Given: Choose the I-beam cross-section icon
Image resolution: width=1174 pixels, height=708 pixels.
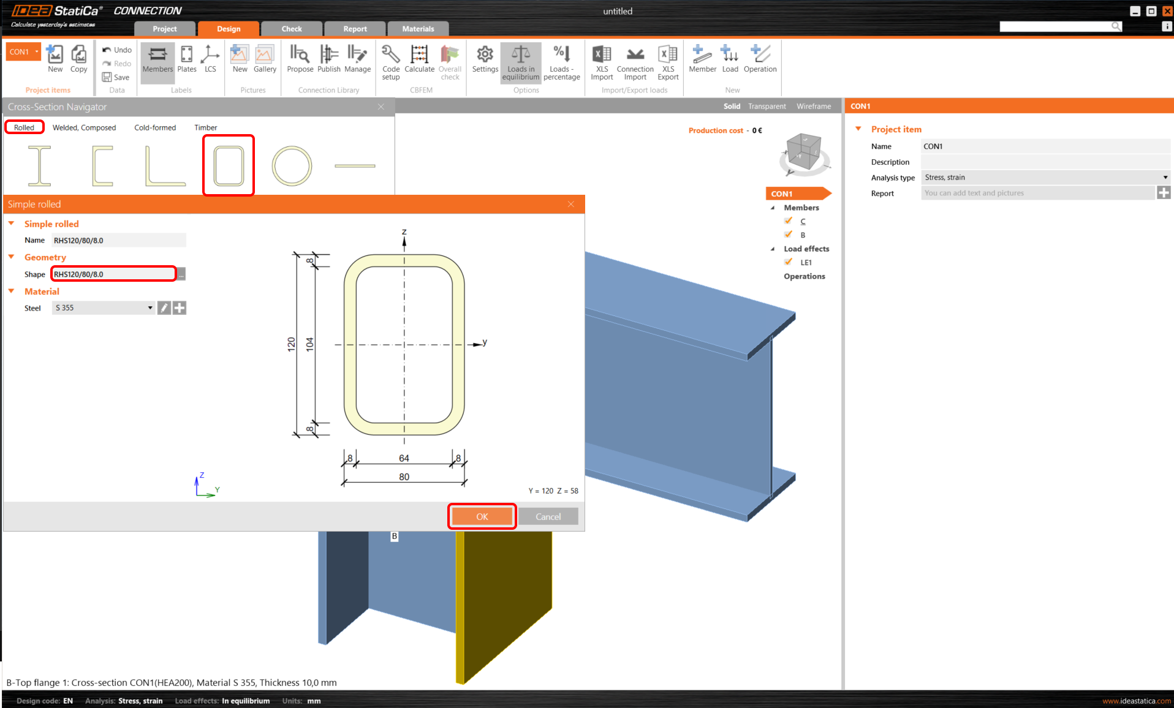Looking at the screenshot, I should pos(40,165).
